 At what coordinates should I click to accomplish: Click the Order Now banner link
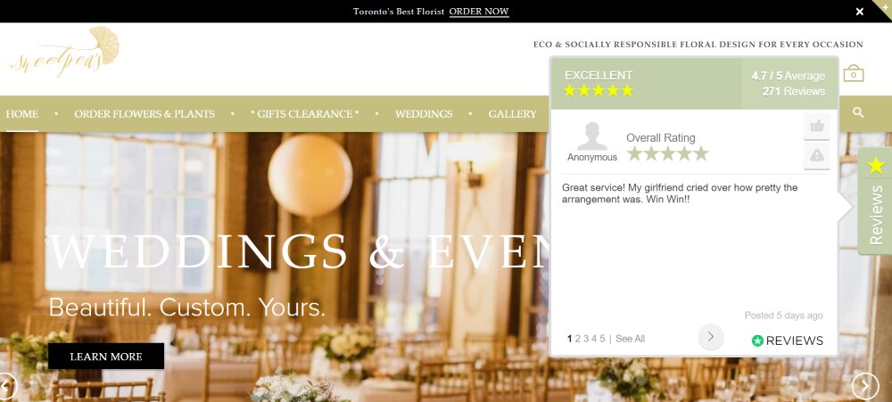(479, 12)
